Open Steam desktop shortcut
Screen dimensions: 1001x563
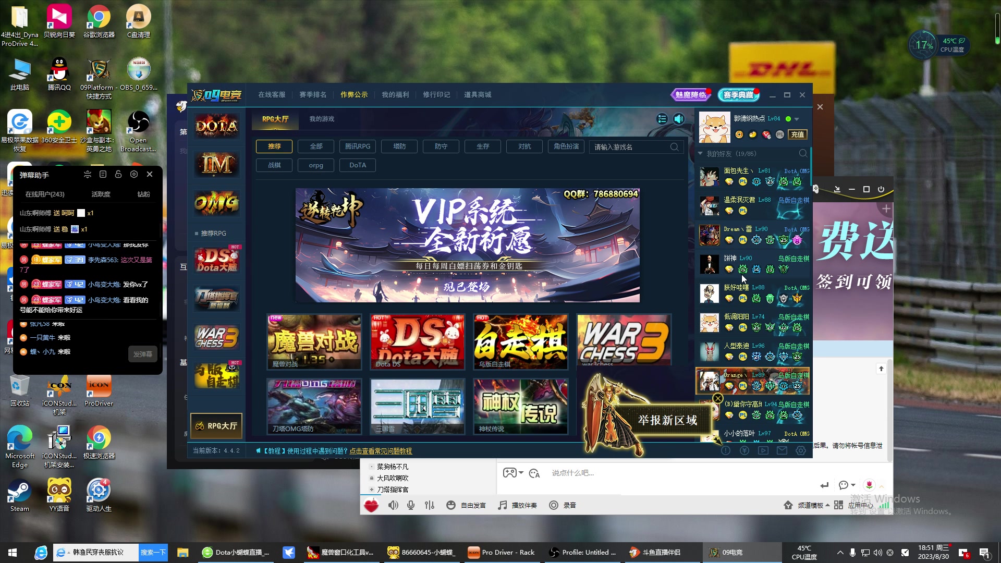(x=20, y=496)
